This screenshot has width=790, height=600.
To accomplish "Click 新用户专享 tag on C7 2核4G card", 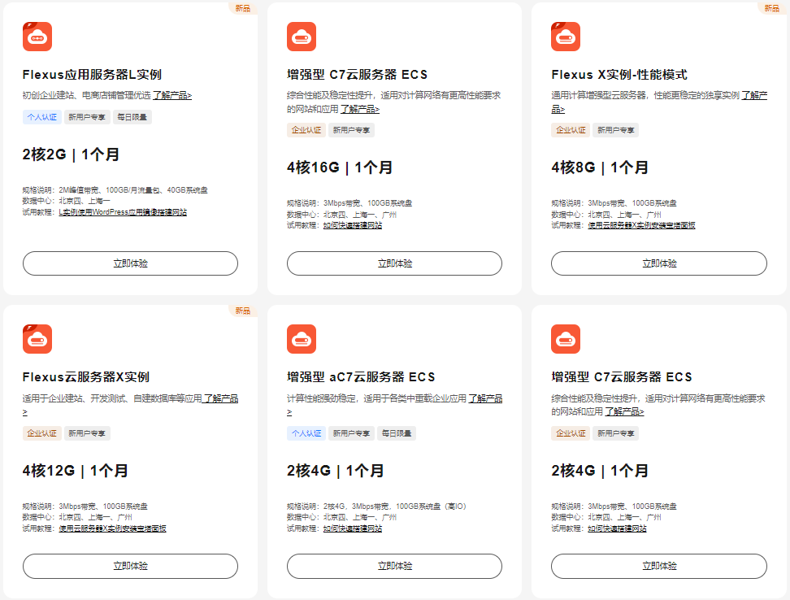I will pos(616,433).
